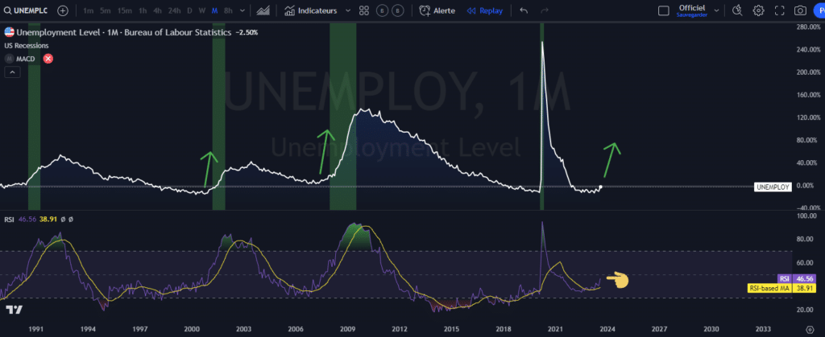Open the chart type selector icon
Image resolution: width=825 pixels, height=337 pixels.
click(x=262, y=11)
